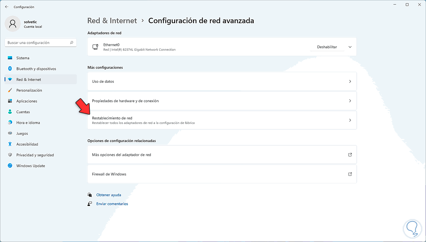Click the Hora e idioma globe icon

click(10, 123)
